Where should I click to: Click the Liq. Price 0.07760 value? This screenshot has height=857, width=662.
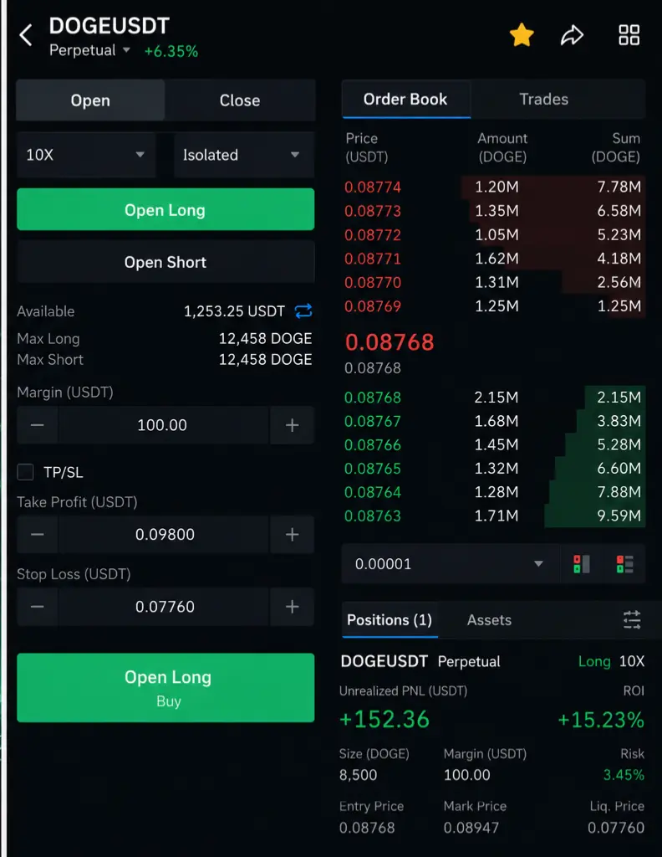click(616, 828)
